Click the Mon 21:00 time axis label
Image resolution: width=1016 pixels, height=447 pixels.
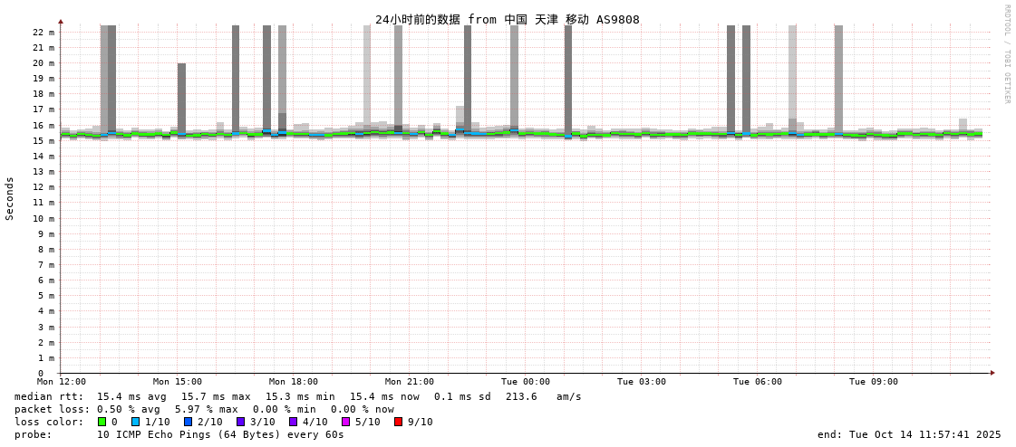(409, 382)
